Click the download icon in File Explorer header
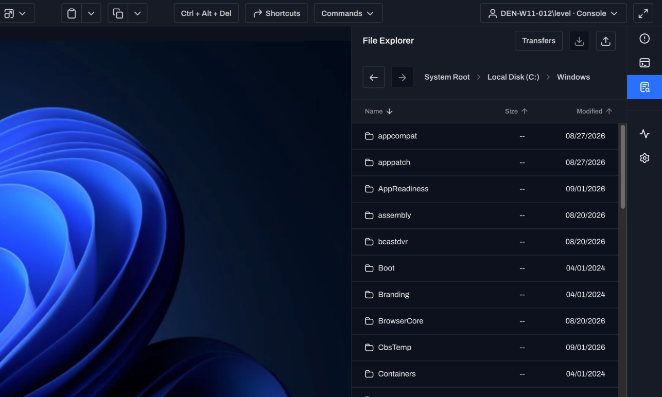 point(579,41)
